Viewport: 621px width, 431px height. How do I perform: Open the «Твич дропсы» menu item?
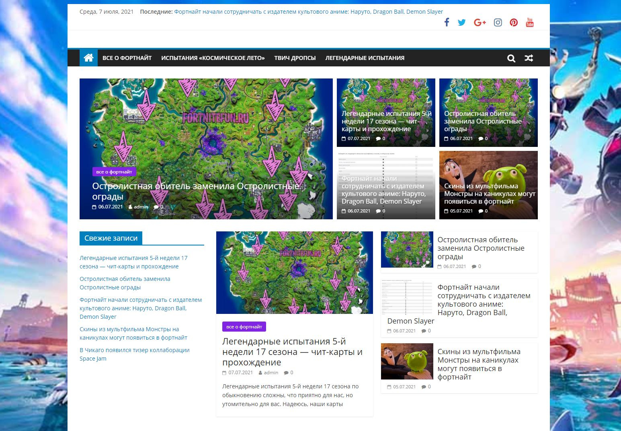point(295,58)
